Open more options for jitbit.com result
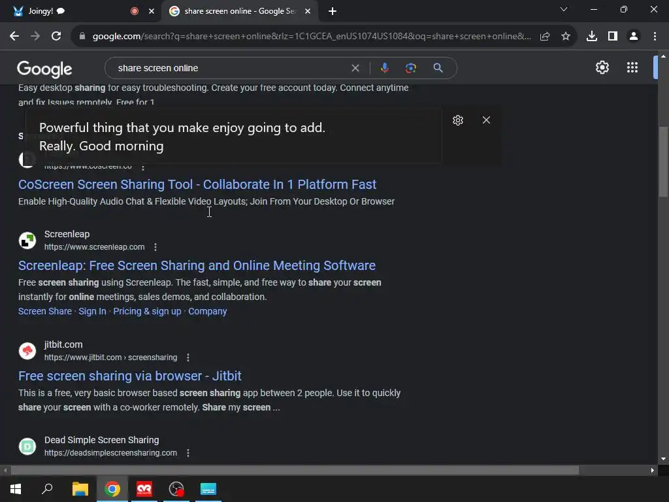Image resolution: width=669 pixels, height=502 pixels. click(x=188, y=358)
